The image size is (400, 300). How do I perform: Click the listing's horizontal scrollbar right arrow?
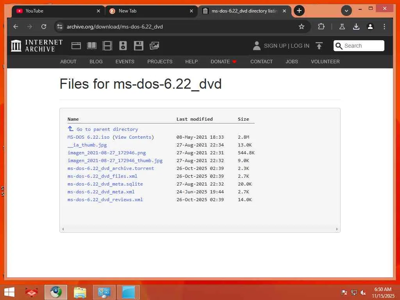(x=337, y=229)
